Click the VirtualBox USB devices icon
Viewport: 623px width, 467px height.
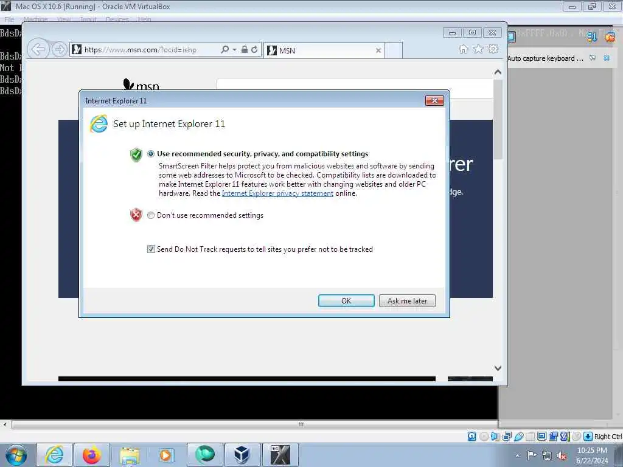518,437
